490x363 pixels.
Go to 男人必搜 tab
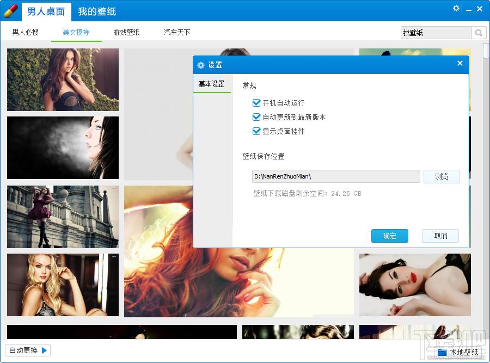26,33
